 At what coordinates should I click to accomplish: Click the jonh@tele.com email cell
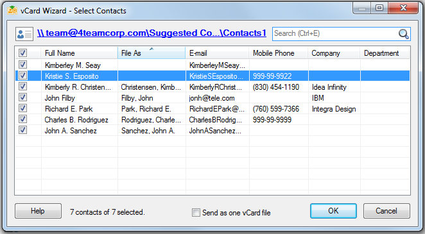[218, 98]
